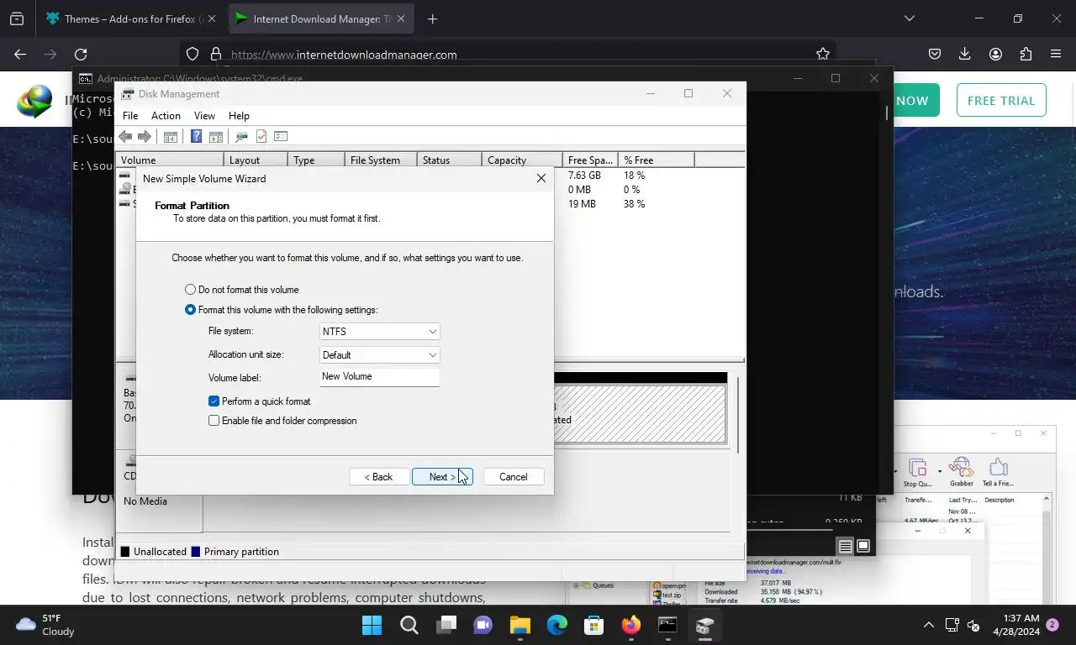The image size is (1076, 645).
Task: Click the blue Help question-mark toolbar icon
Action: point(196,136)
